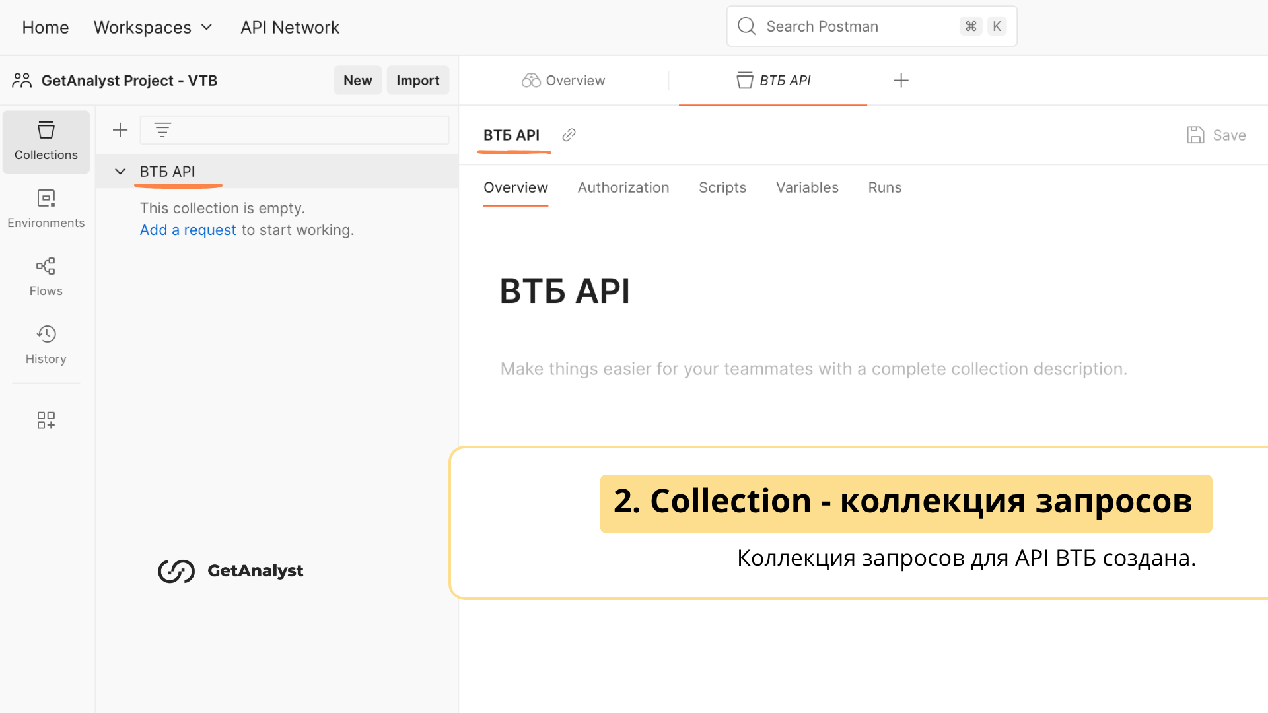
Task: Open API Network
Action: coord(290,27)
